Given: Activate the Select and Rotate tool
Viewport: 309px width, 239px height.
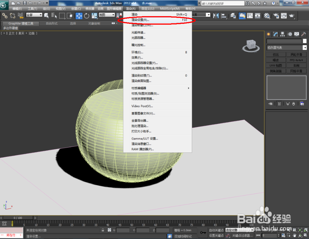Looking at the screenshot, I should pyautogui.click(x=87, y=15).
